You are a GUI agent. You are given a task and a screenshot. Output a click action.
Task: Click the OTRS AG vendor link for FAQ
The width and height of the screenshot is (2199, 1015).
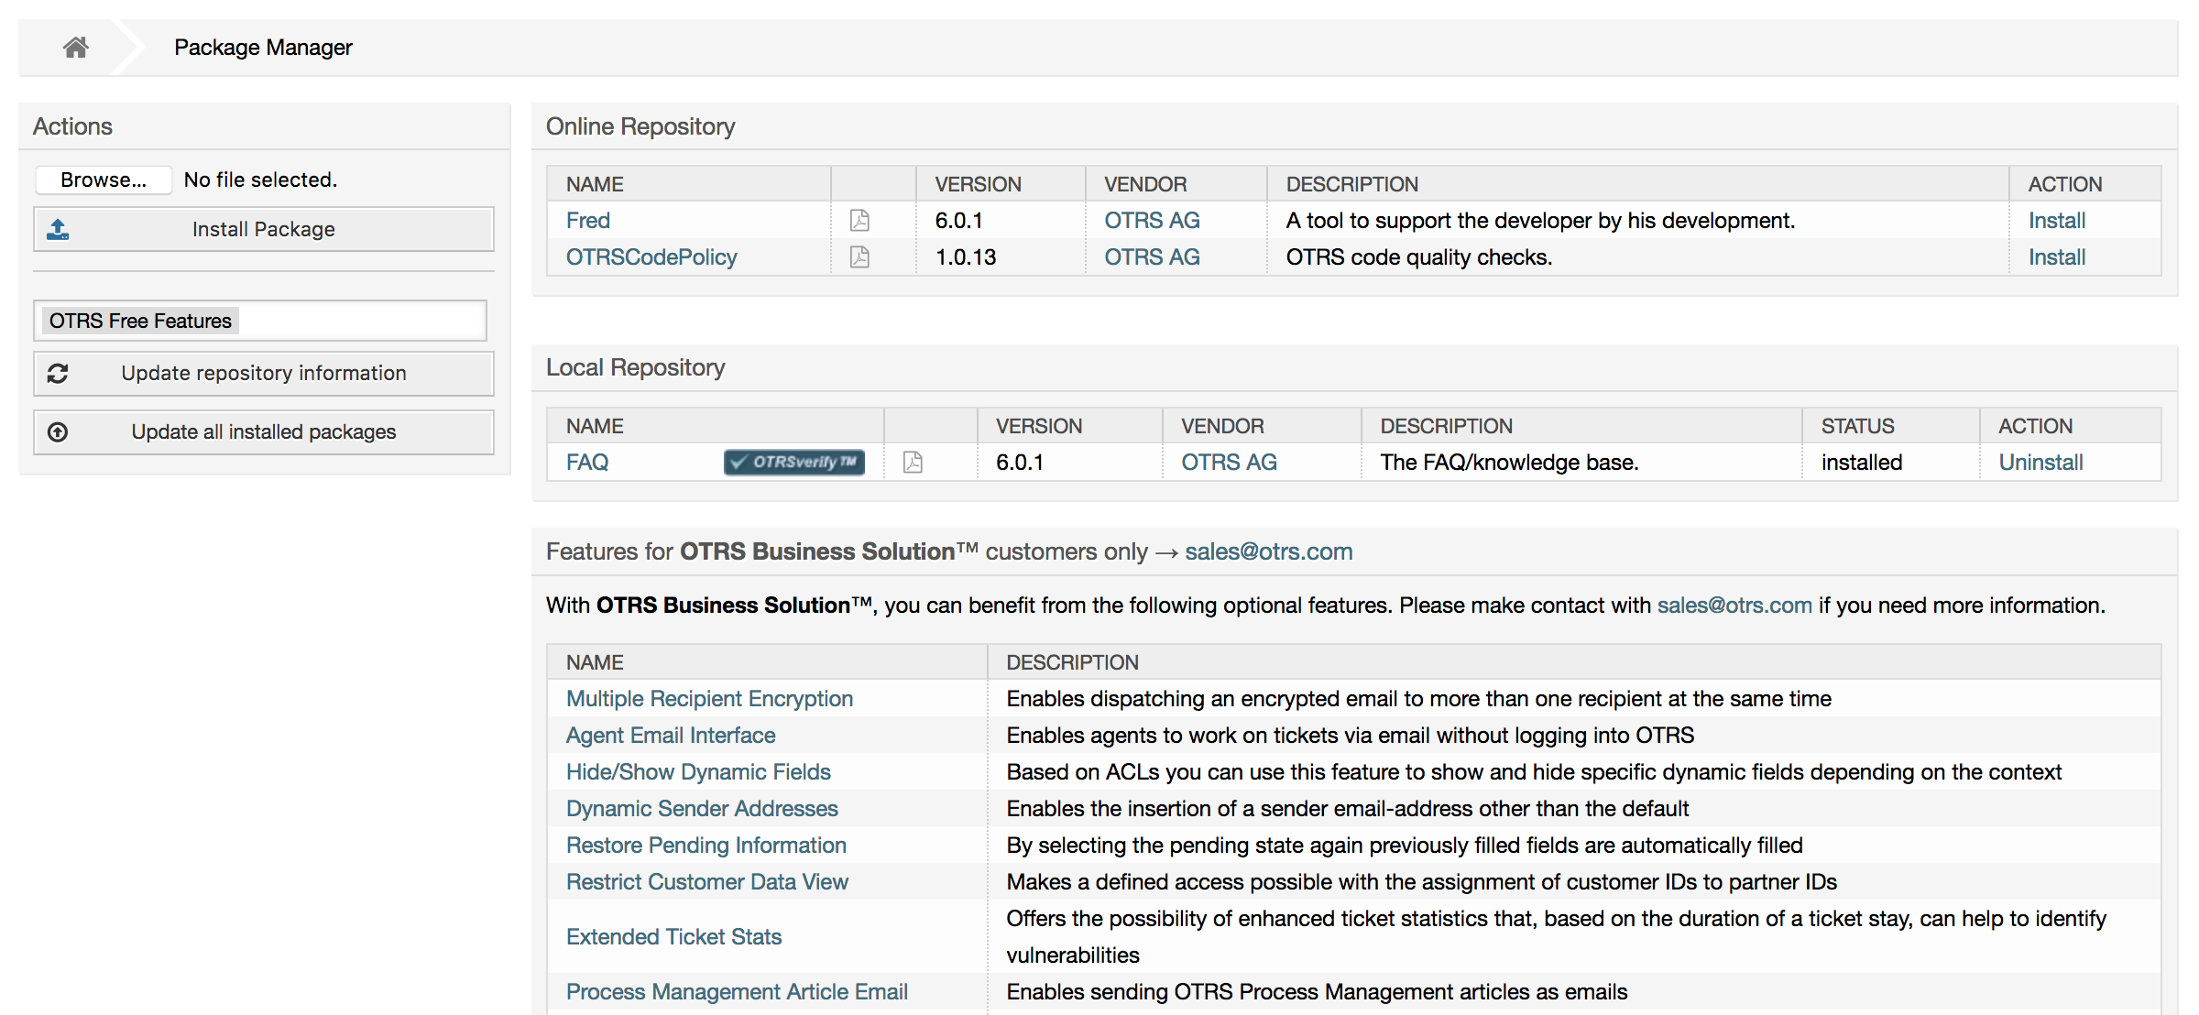1229,463
